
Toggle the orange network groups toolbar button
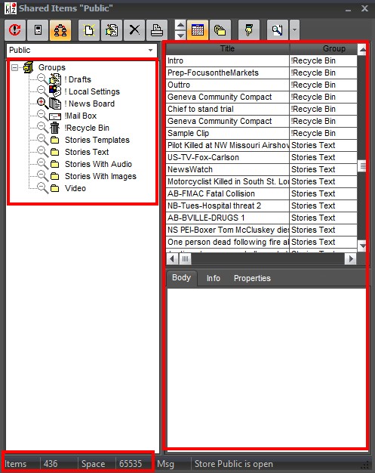coord(60,30)
